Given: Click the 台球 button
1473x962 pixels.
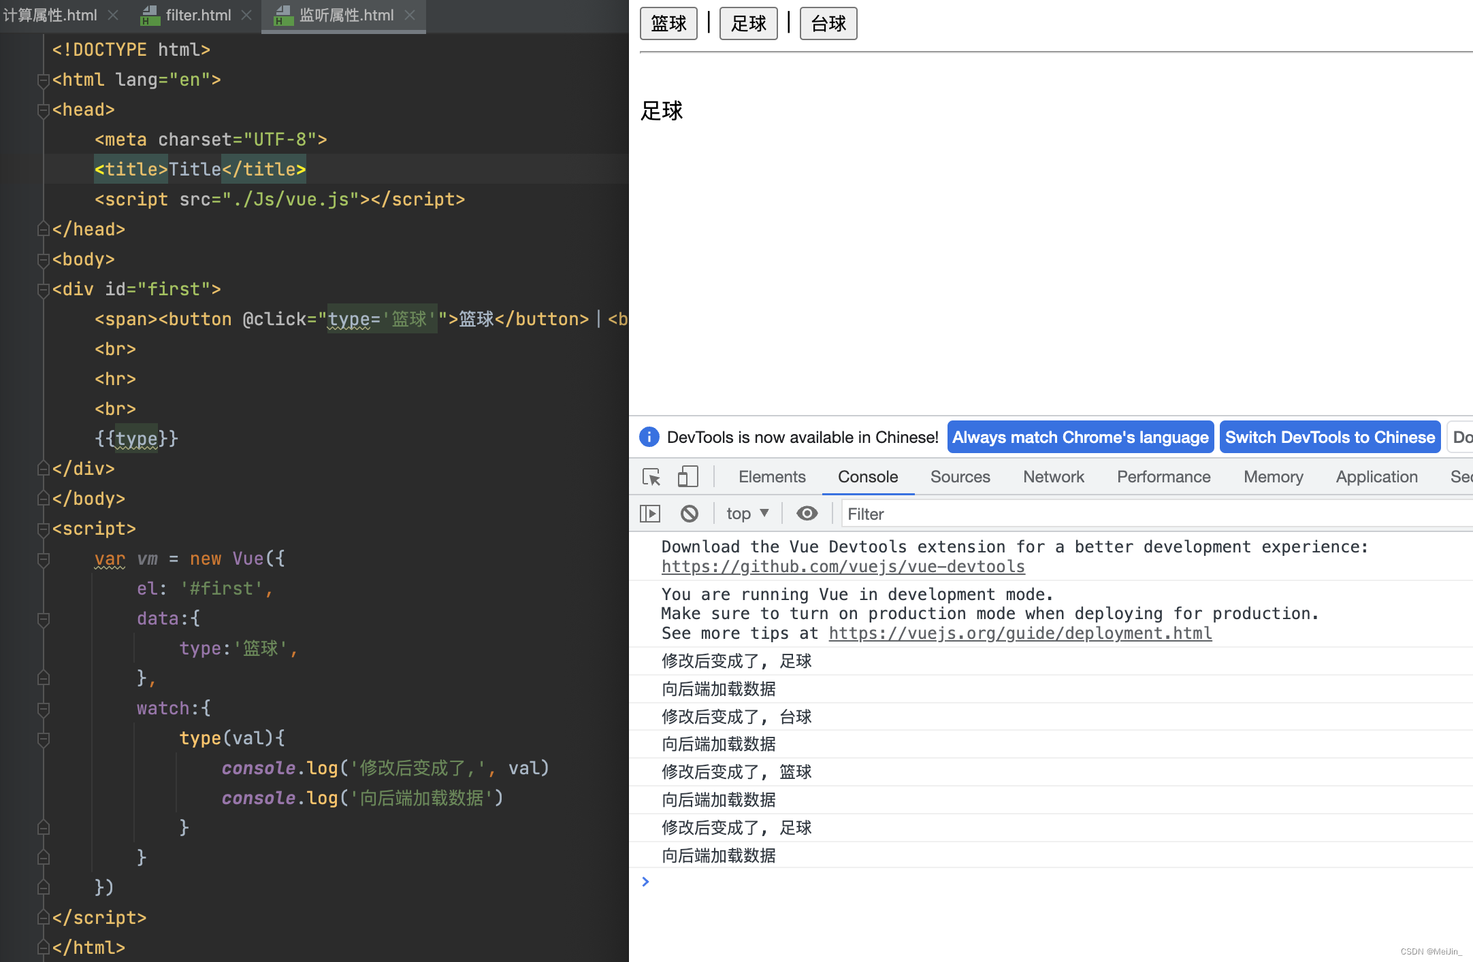Looking at the screenshot, I should point(828,22).
